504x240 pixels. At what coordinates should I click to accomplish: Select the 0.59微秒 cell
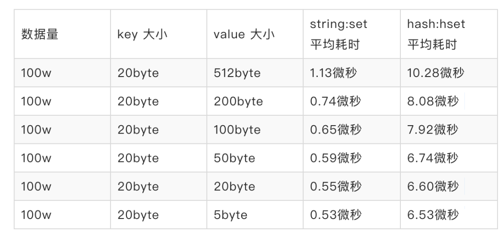[x=335, y=158]
